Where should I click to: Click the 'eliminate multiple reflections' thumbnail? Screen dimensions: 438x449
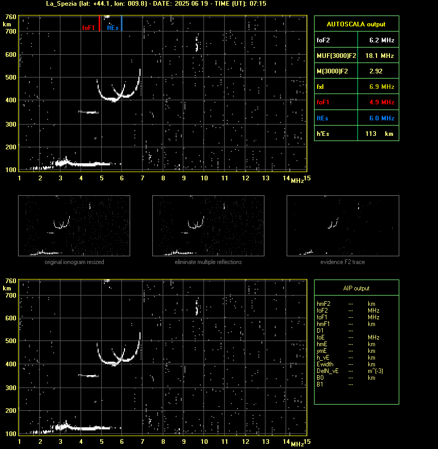[x=208, y=226]
